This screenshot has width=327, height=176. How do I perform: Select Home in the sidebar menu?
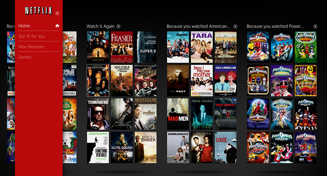click(x=38, y=26)
